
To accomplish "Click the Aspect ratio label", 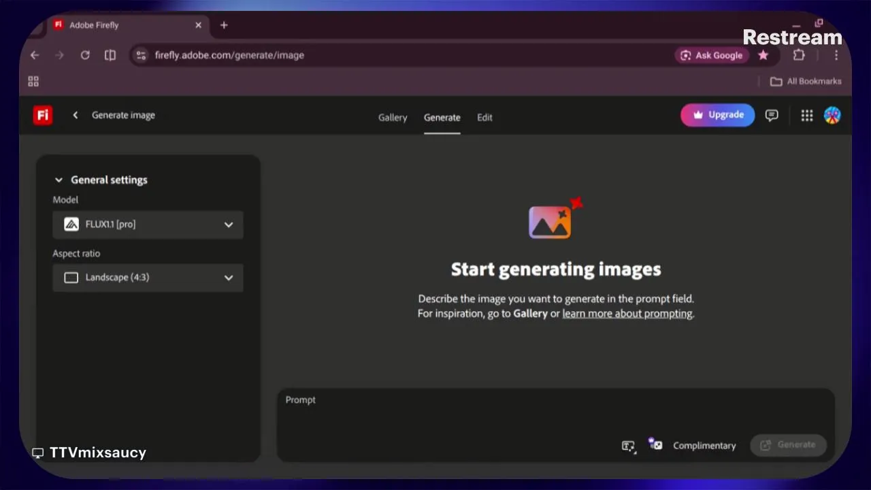I will [76, 253].
